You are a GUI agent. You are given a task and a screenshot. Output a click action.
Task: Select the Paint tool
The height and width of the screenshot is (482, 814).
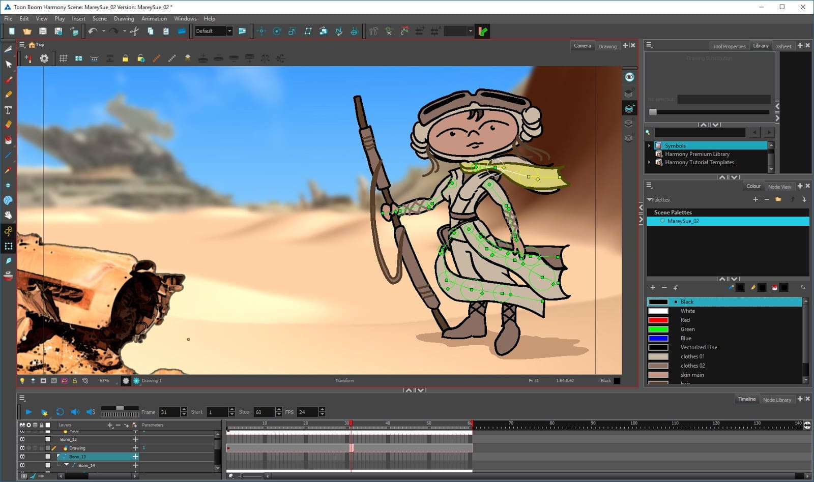click(8, 140)
